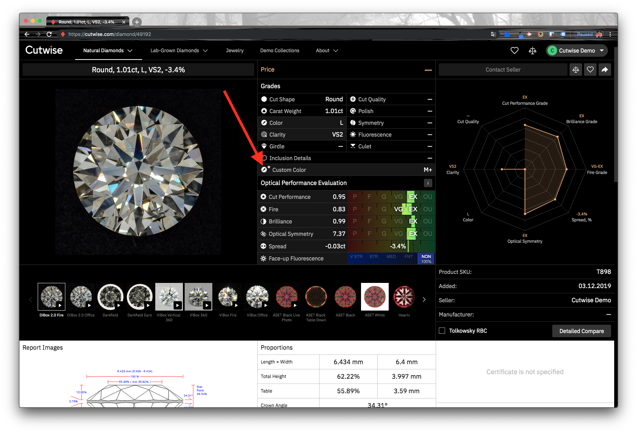Open Optical Performance Evaluation info icon
The width and height of the screenshot is (637, 433).
pos(428,183)
